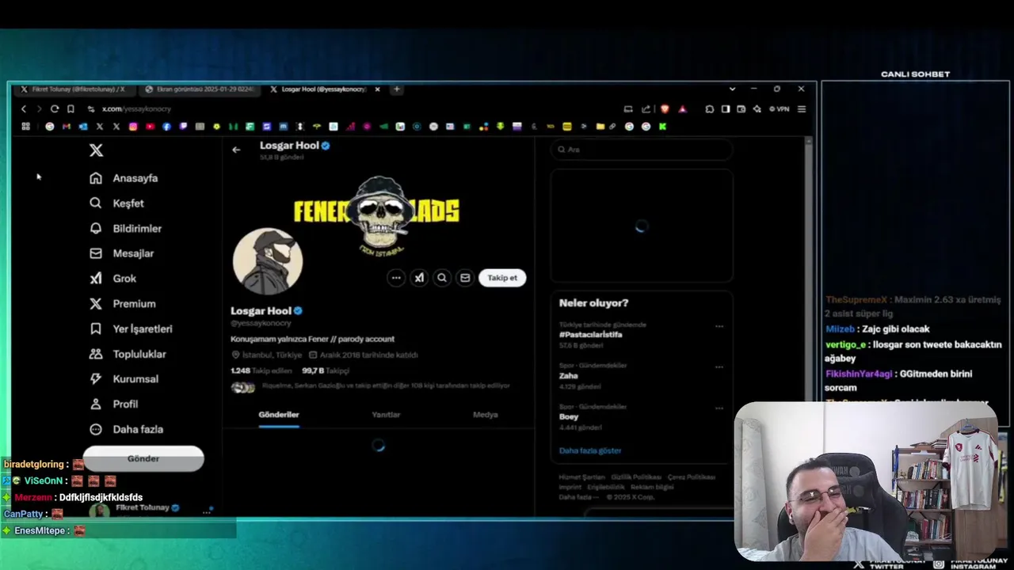Open options for Zaha trend
Image resolution: width=1014 pixels, height=570 pixels.
click(x=719, y=367)
